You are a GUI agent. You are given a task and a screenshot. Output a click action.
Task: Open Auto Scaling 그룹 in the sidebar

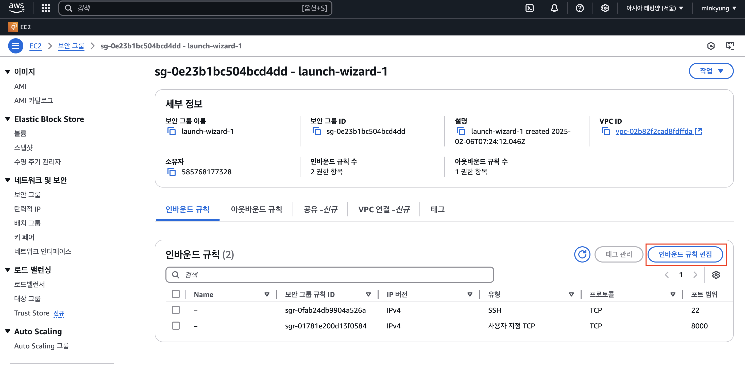coord(42,346)
